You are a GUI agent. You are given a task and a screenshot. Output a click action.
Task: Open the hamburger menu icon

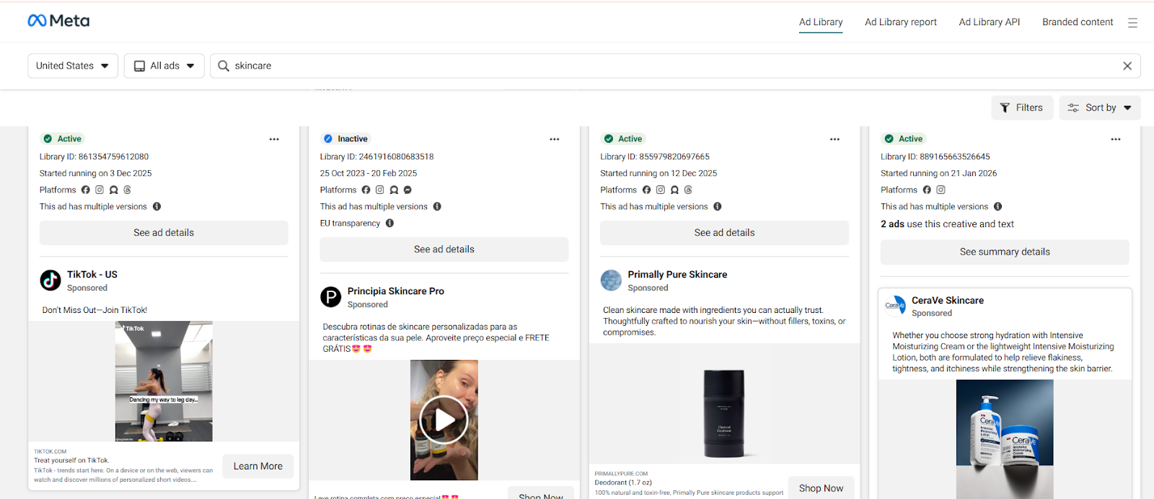[1132, 23]
